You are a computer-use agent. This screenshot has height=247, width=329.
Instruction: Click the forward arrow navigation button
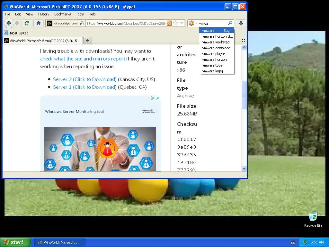(17, 23)
